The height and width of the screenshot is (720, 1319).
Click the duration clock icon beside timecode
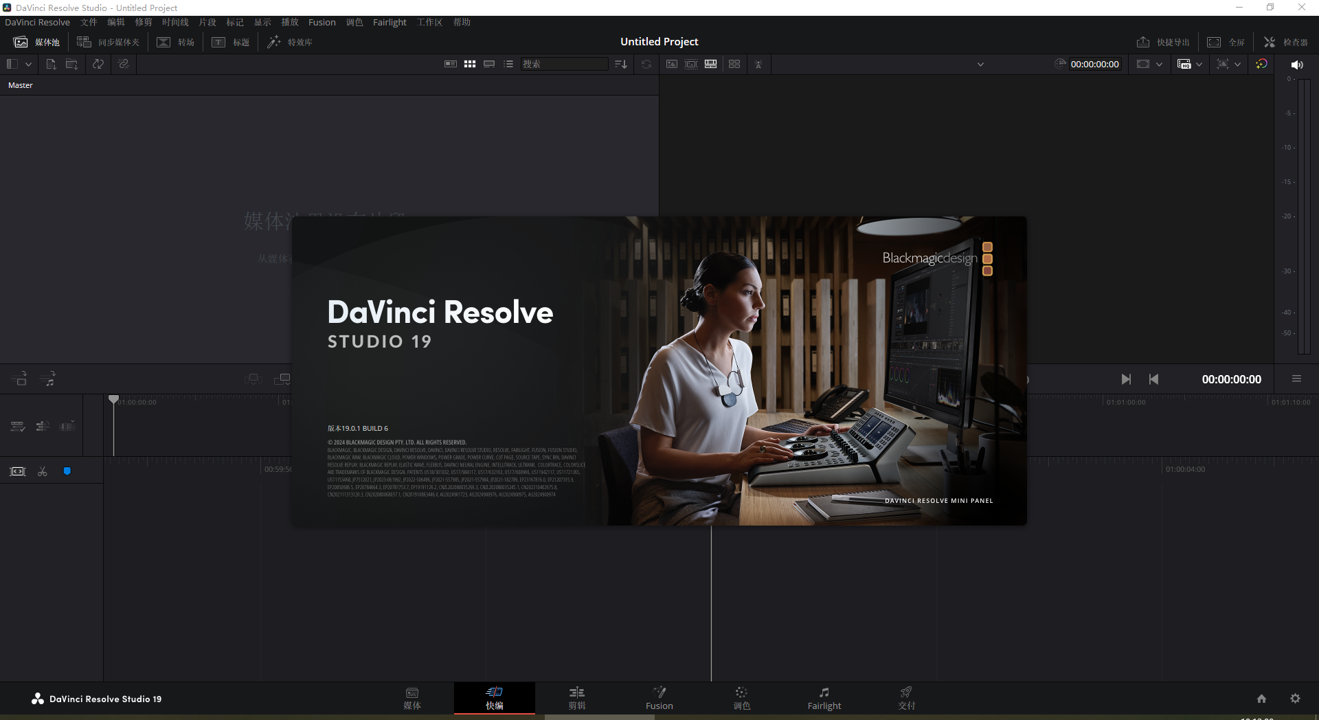[x=1060, y=64]
